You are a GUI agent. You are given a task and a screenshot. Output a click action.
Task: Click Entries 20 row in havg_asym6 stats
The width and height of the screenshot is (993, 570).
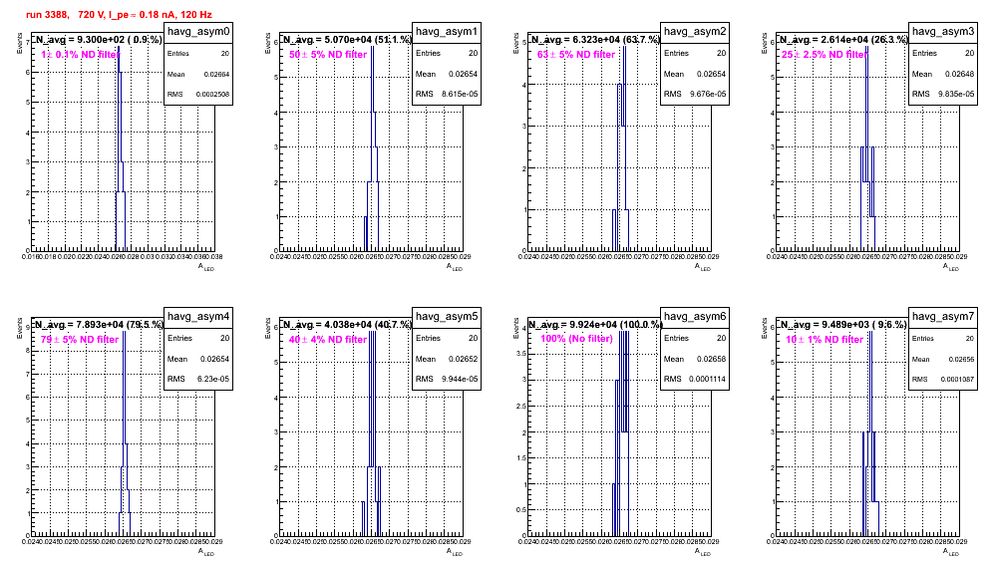tap(695, 338)
